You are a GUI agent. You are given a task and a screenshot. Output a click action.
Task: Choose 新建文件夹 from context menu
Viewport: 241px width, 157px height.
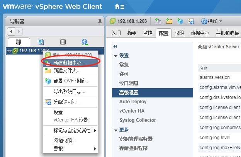tap(71, 70)
